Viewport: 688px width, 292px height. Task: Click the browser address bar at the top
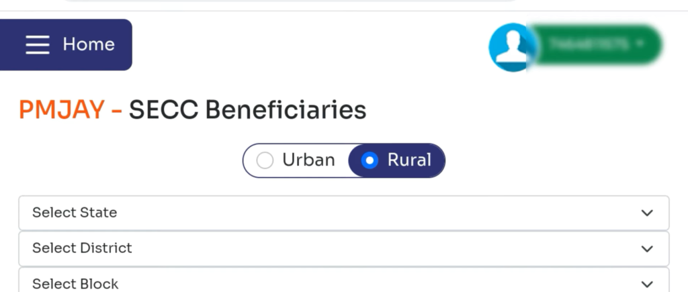(x=289, y=3)
